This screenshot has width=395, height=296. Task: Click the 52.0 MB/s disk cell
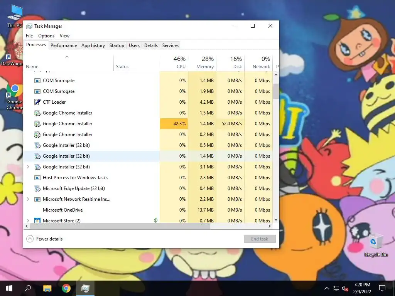tap(230, 124)
